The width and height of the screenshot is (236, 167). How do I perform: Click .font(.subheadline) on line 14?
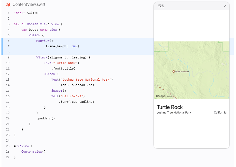pyautogui.click(x=76, y=85)
